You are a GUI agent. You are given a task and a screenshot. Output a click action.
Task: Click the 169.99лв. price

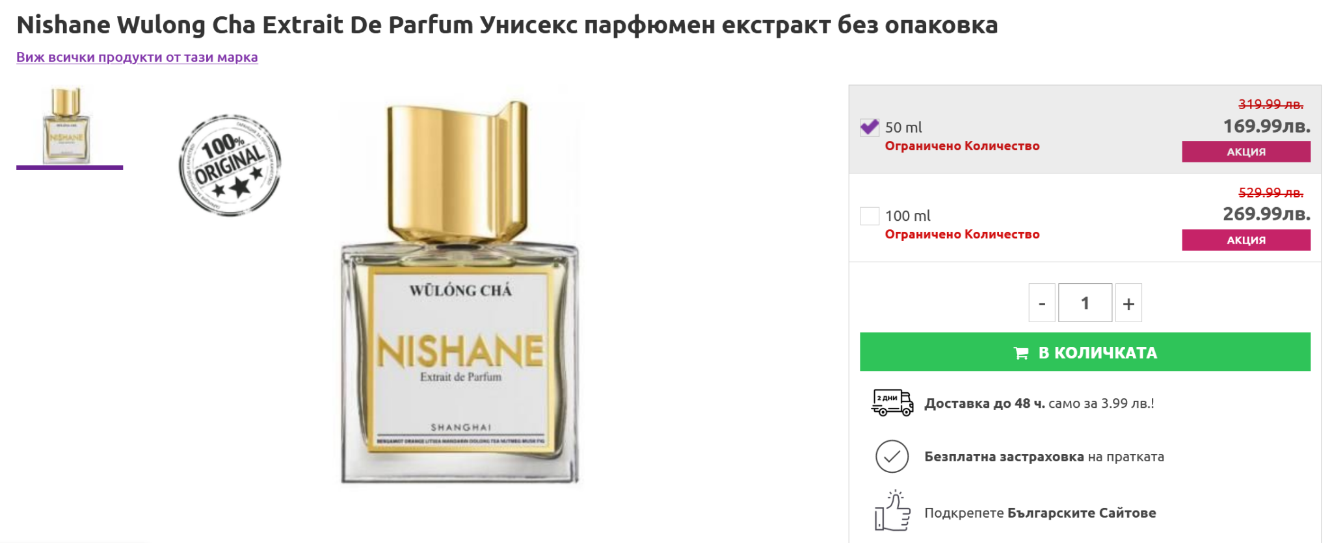tap(1266, 126)
